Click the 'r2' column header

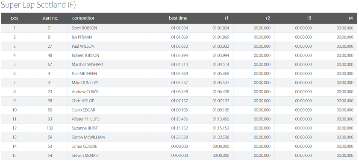268,18
